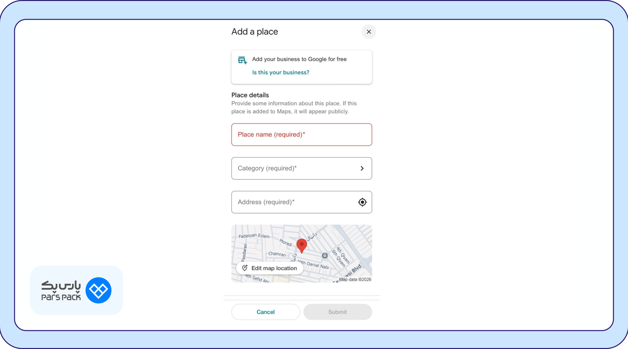628x349 pixels.
Task: Submit the new place form
Action: click(338, 312)
